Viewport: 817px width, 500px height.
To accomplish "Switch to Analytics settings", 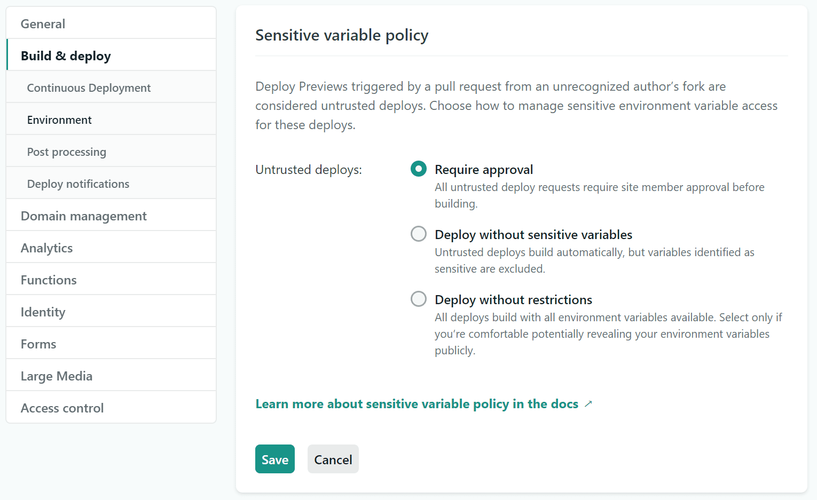I will (x=46, y=248).
